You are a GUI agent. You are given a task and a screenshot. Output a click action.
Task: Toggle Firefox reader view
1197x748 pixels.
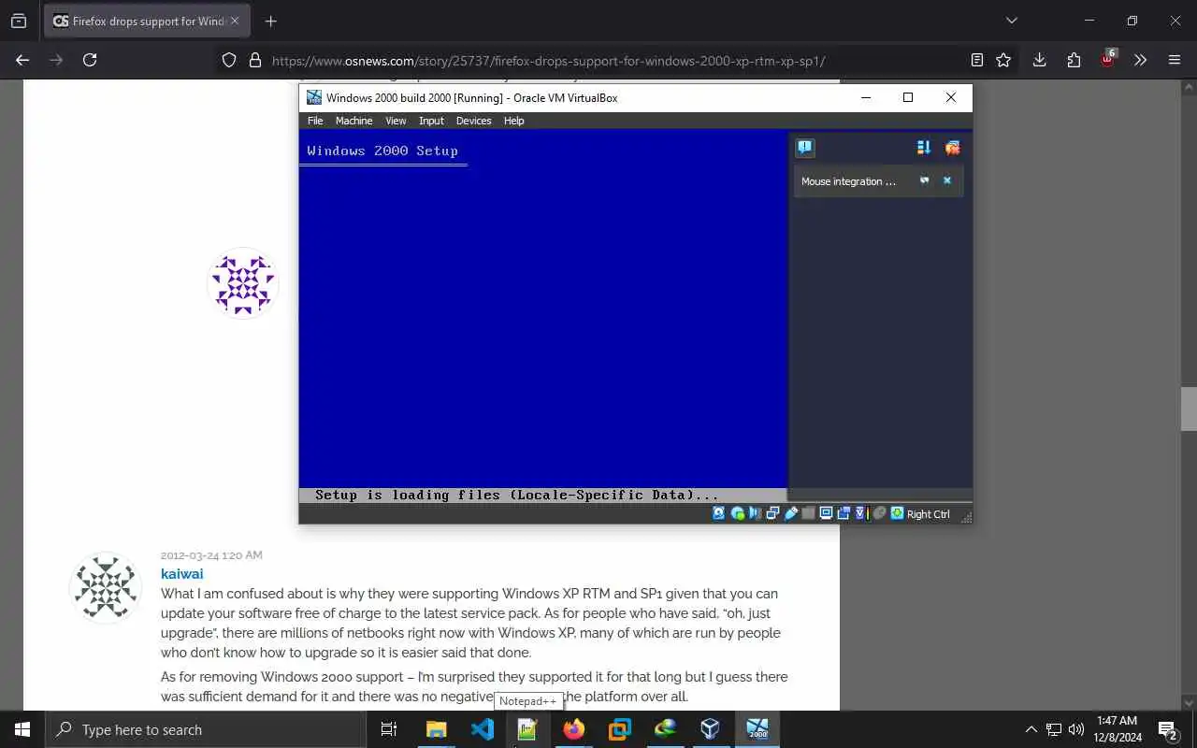click(976, 60)
